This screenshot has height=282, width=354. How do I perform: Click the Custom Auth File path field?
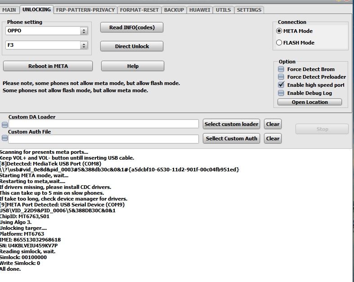click(x=103, y=139)
